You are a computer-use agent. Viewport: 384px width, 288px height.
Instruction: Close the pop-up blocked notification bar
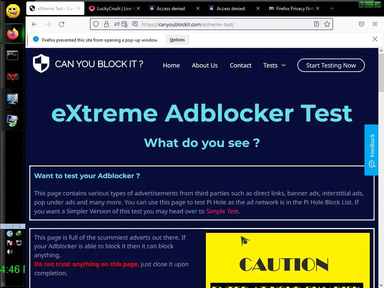click(x=375, y=39)
